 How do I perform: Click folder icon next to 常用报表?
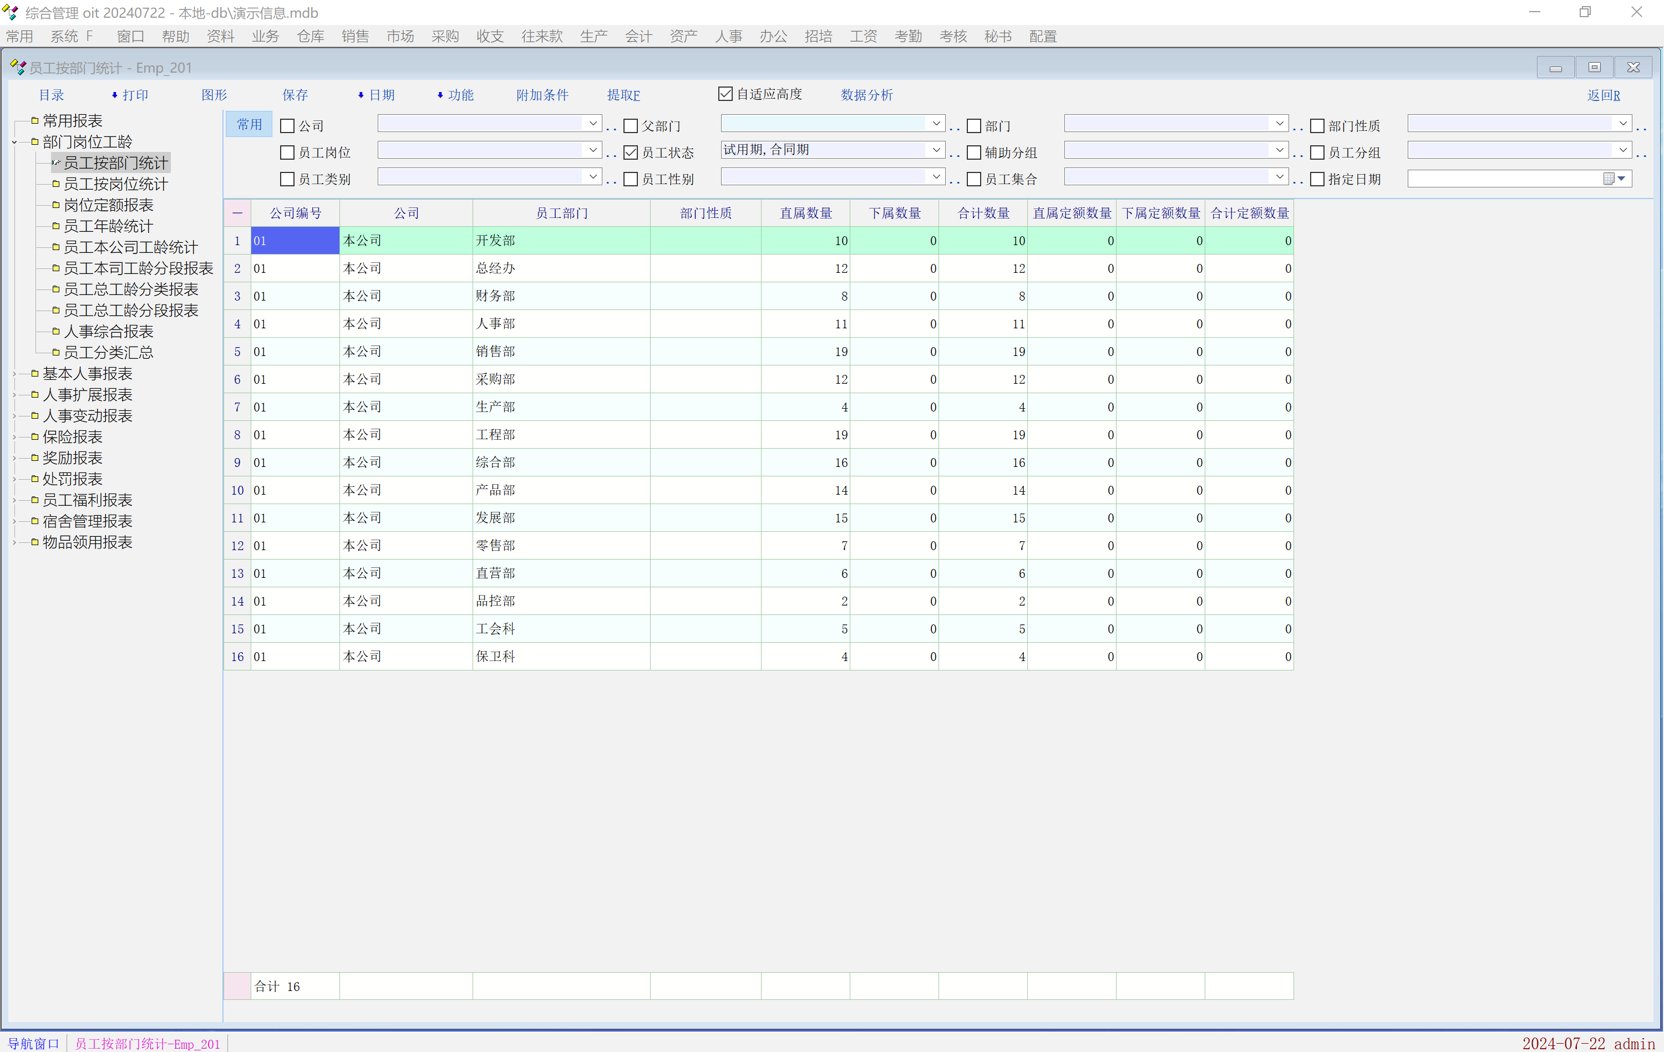coord(34,120)
